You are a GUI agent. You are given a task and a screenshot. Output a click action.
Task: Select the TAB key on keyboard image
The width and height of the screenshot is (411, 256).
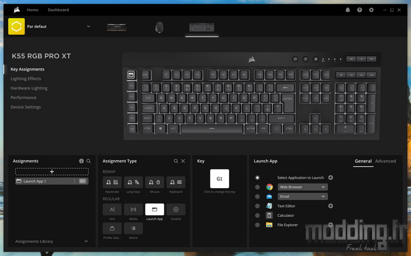(148, 98)
